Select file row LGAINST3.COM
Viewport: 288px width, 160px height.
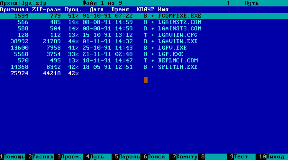point(144,29)
